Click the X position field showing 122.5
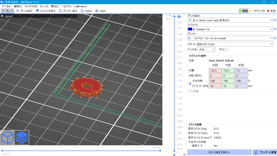The width and height of the screenshot is (277, 156). 215,70
